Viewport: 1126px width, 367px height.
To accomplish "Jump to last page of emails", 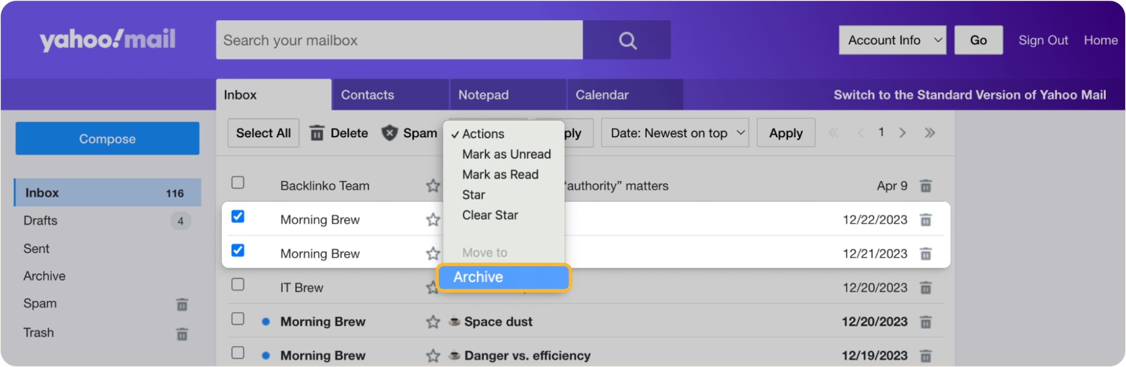I will coord(929,133).
